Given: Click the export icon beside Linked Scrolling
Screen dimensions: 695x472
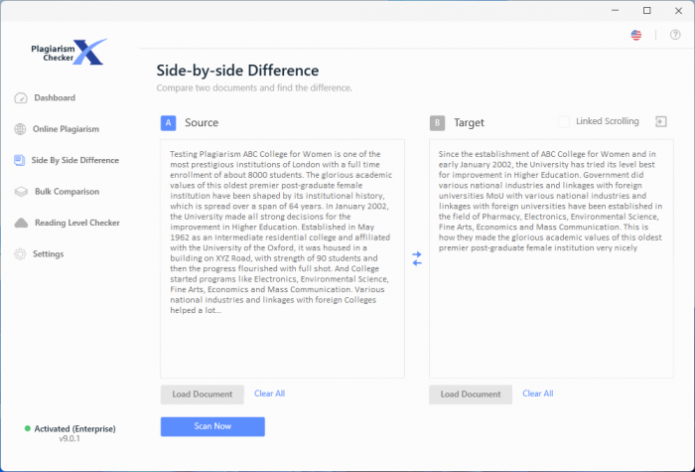Looking at the screenshot, I should pos(660,122).
